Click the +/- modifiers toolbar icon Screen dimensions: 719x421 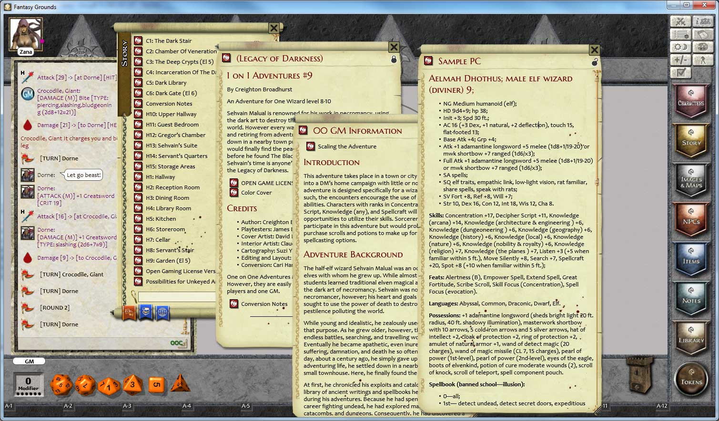(680, 59)
